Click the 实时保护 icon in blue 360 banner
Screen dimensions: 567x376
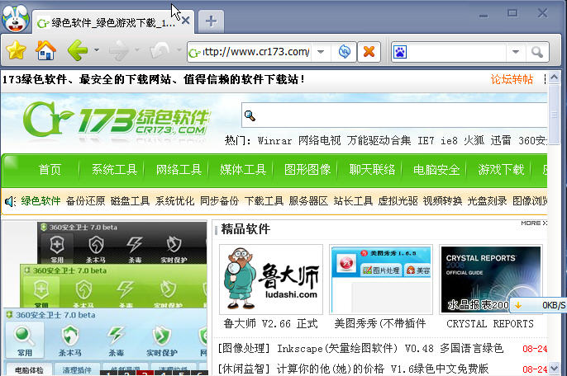[162, 341]
